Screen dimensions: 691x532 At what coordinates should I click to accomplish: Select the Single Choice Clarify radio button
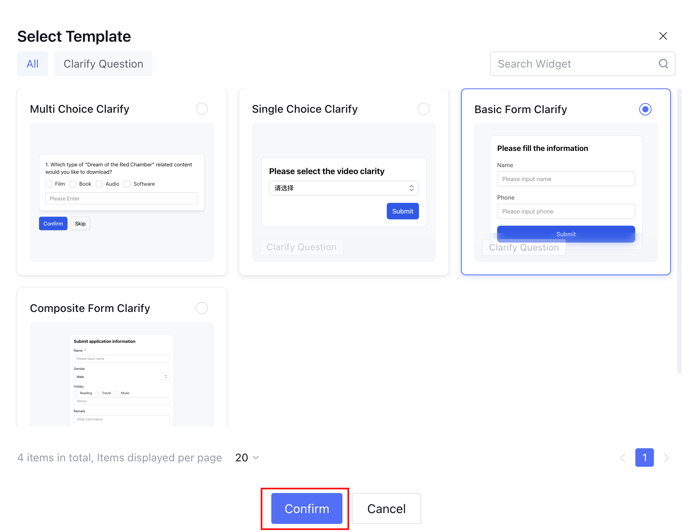[x=424, y=109]
